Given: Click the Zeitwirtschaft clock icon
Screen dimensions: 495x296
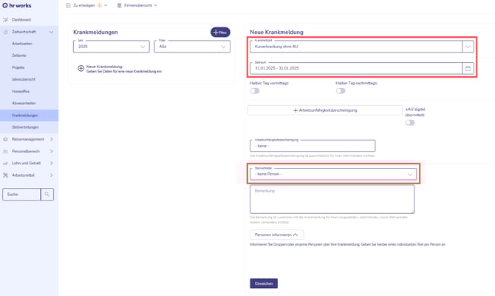Looking at the screenshot, I should pos(6,32).
